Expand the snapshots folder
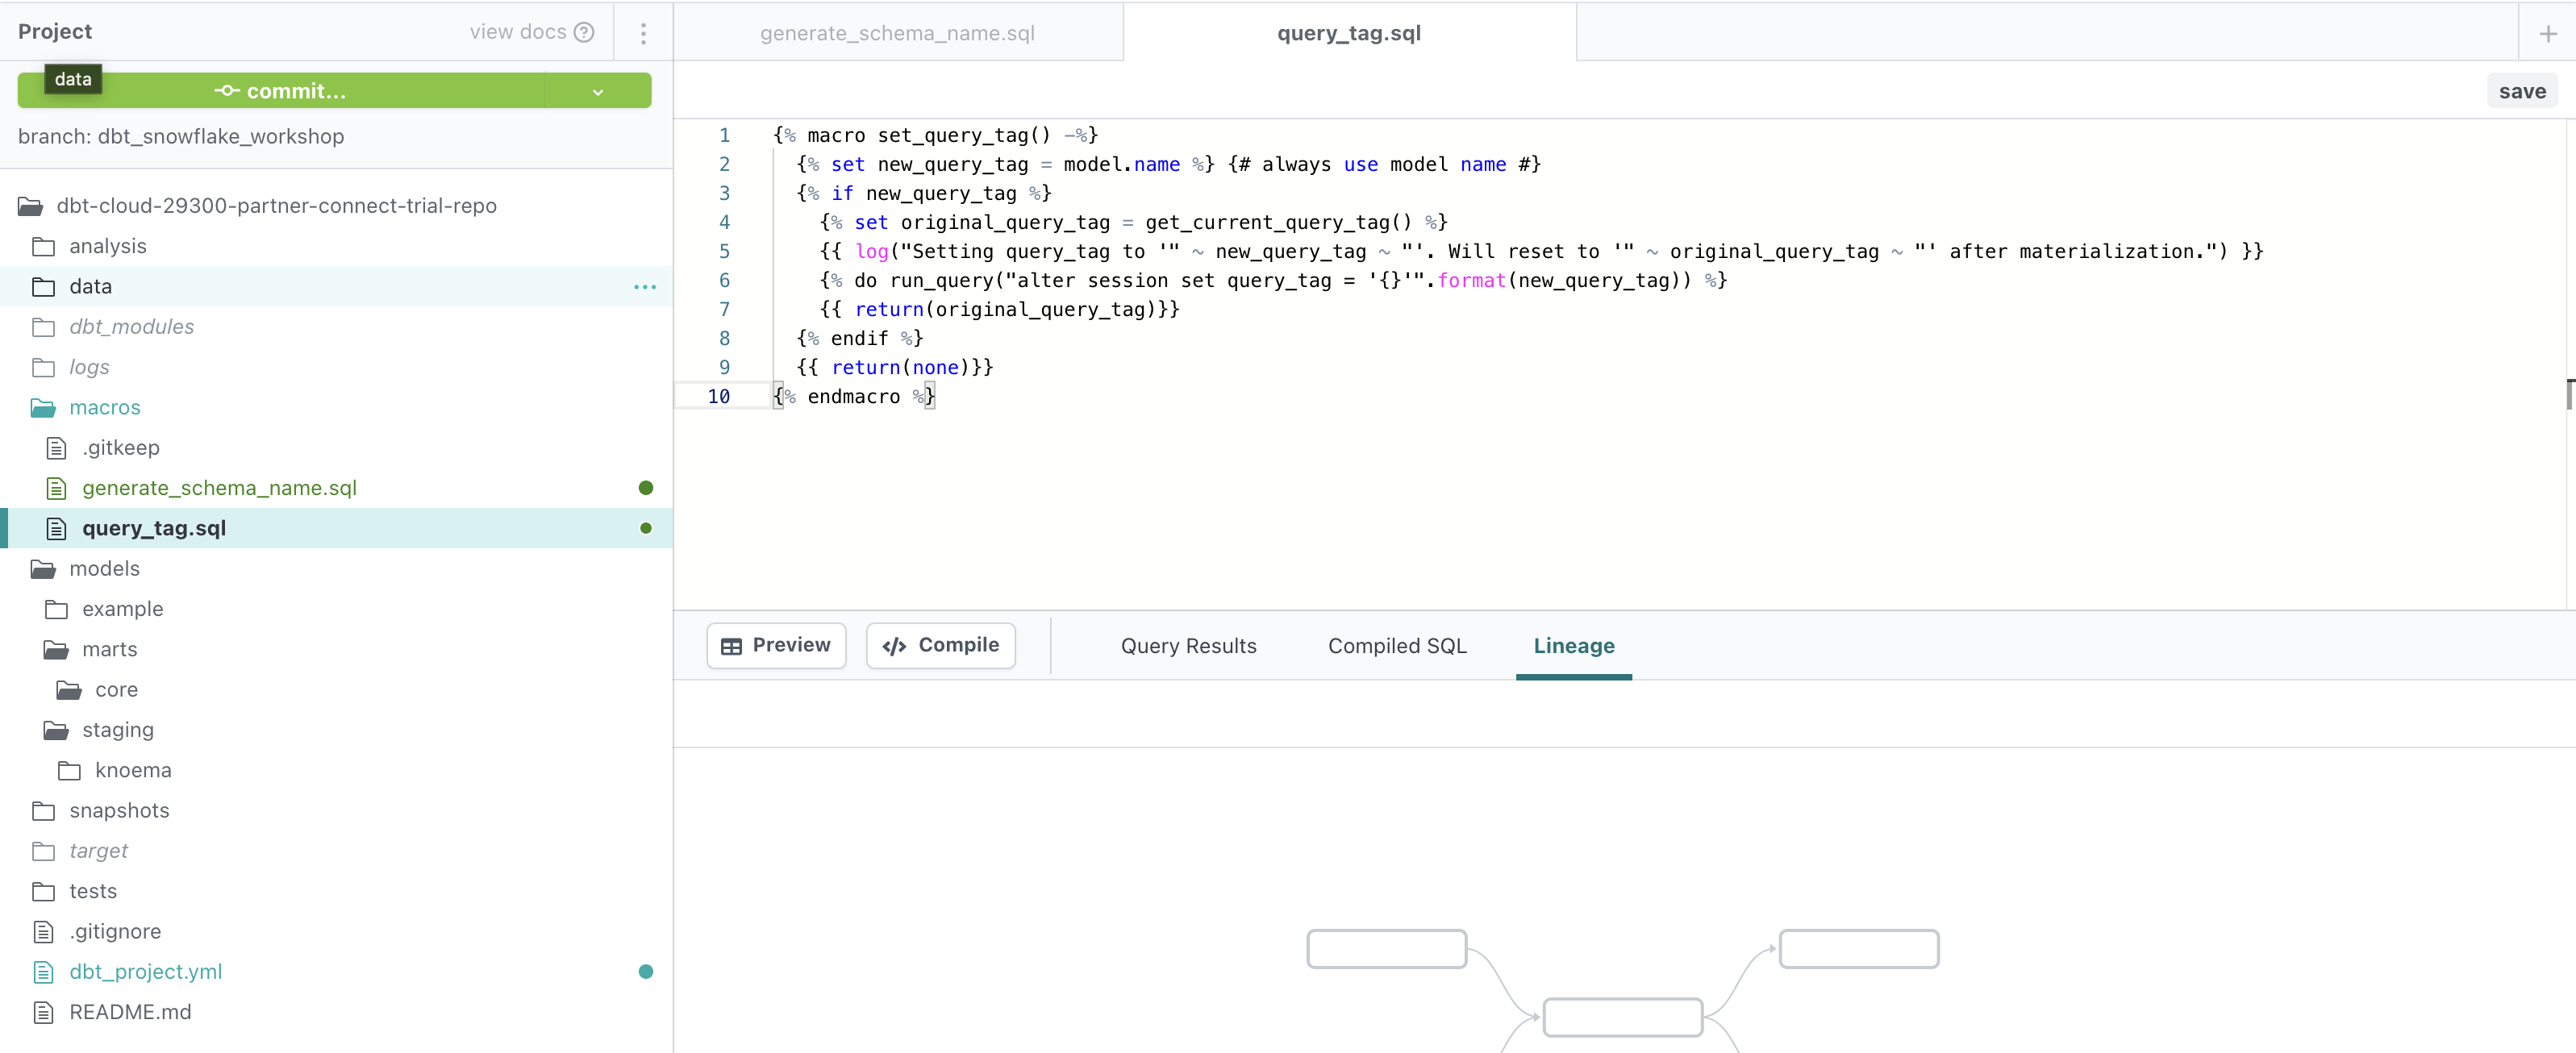Screen dimensions: 2576x1053 (x=119, y=810)
